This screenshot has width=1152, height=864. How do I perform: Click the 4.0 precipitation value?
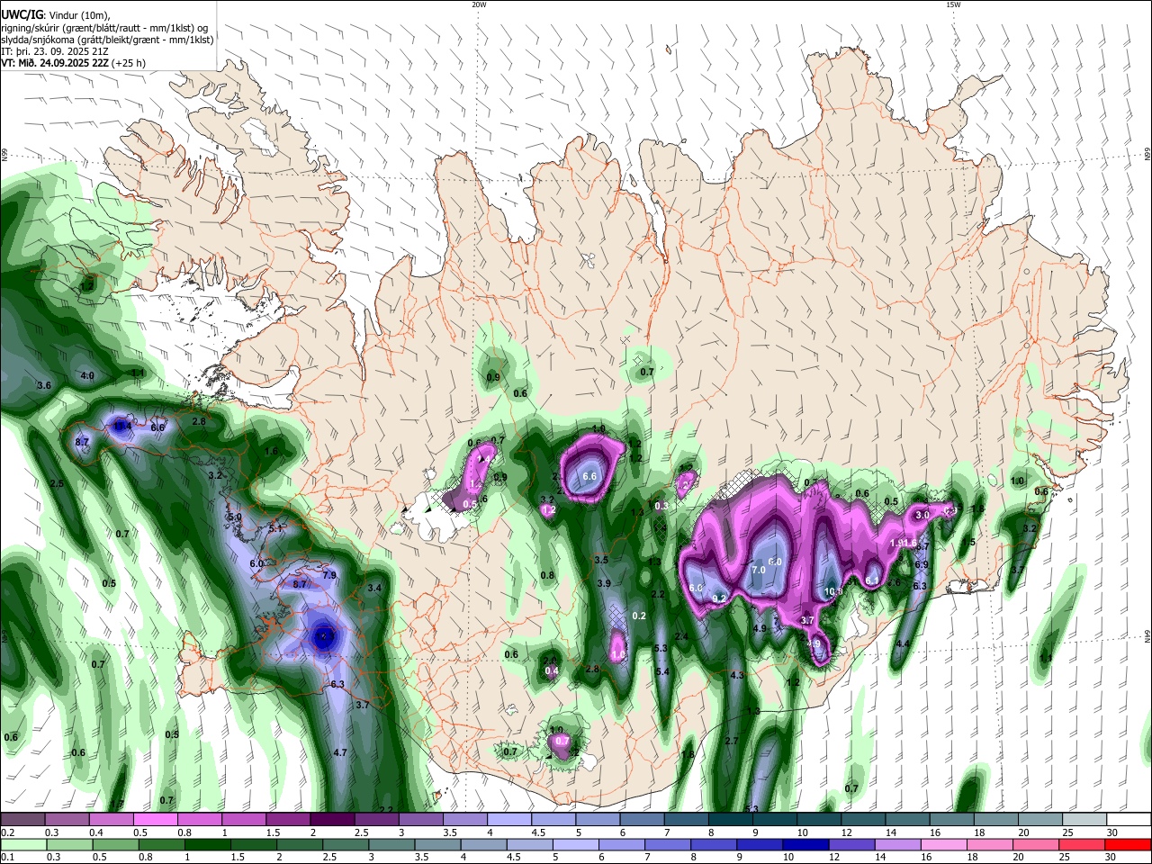(87, 375)
